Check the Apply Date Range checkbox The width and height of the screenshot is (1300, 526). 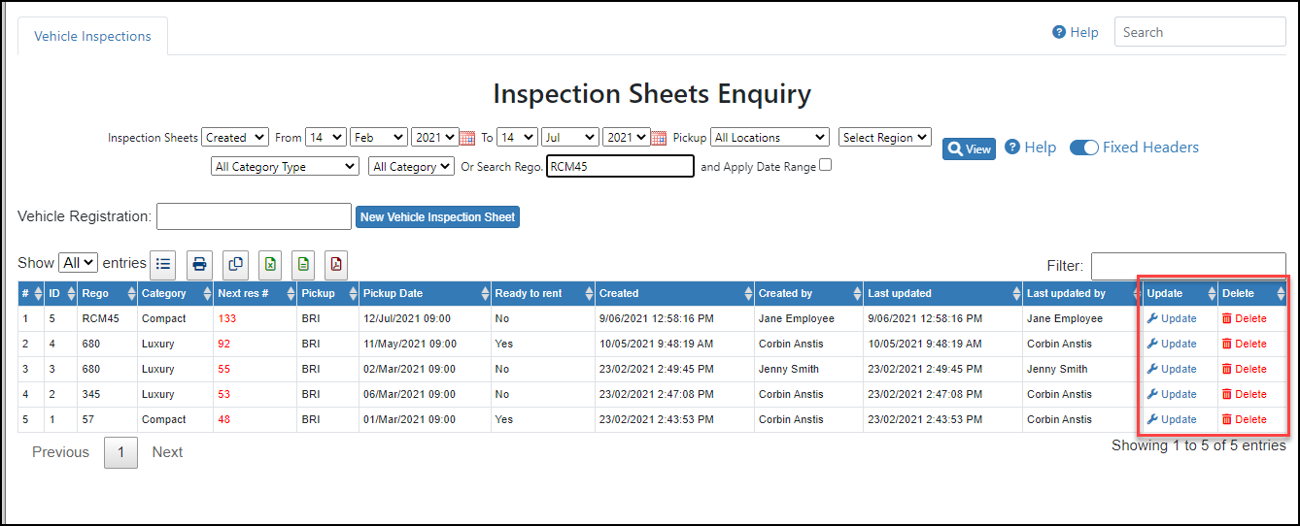[x=825, y=165]
